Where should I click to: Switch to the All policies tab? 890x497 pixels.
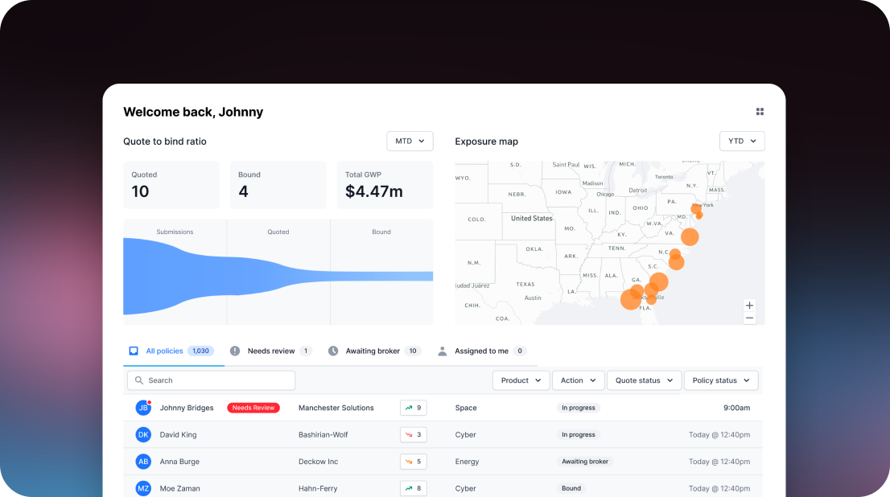tap(172, 351)
